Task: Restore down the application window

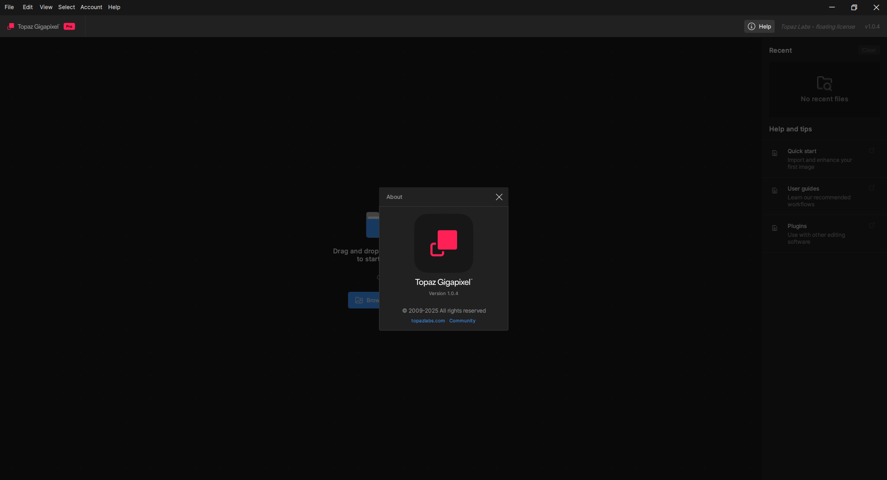Action: (x=854, y=7)
